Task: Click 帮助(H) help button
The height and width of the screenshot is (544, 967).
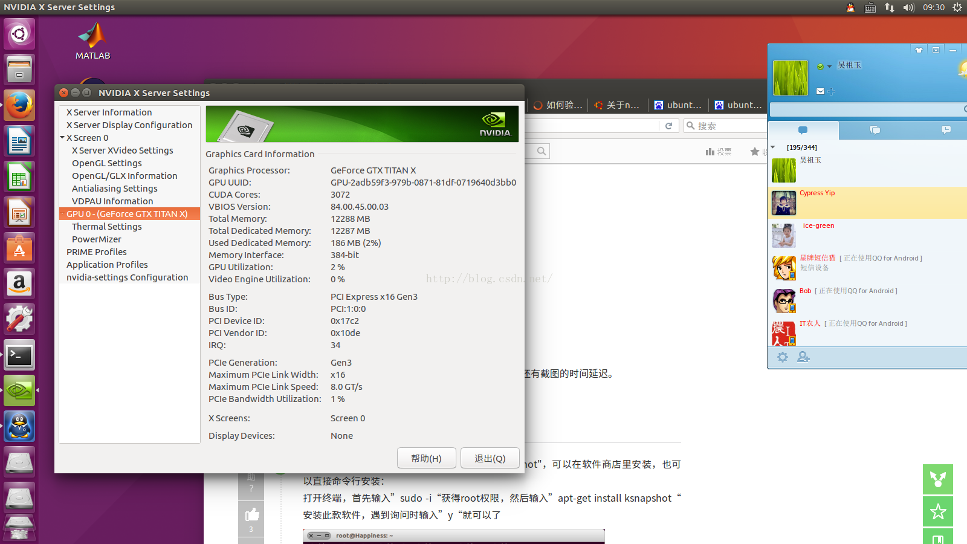Action: tap(426, 458)
